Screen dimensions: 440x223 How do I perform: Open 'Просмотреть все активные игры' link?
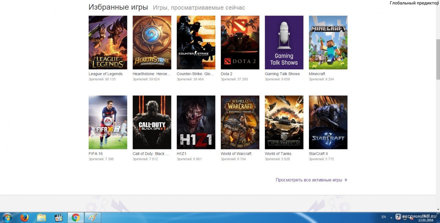point(309,180)
